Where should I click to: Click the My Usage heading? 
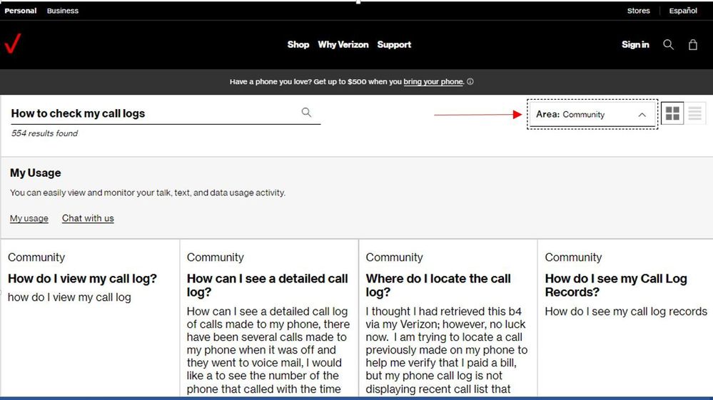pyautogui.click(x=36, y=173)
